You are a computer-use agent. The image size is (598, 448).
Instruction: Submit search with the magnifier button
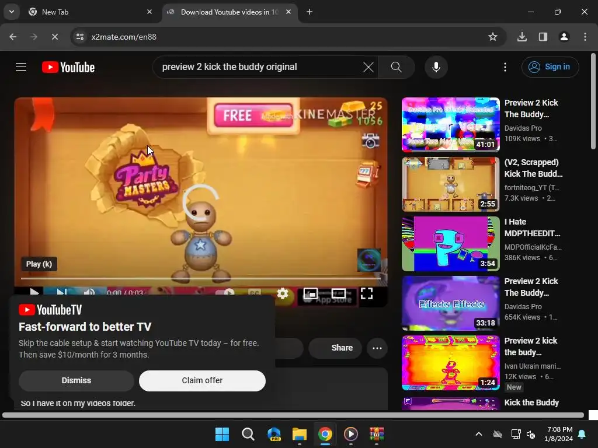click(x=397, y=67)
